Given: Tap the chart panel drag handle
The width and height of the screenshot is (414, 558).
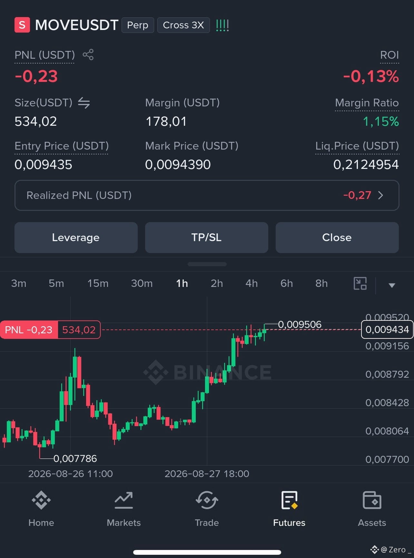Looking at the screenshot, I should (207, 264).
